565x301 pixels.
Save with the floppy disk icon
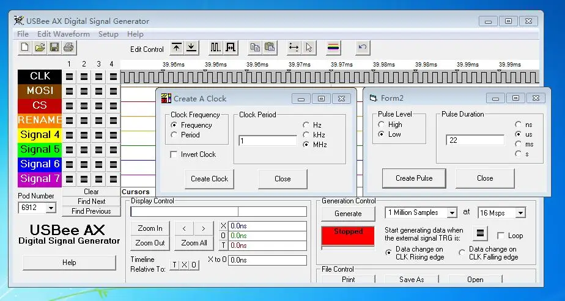54,48
